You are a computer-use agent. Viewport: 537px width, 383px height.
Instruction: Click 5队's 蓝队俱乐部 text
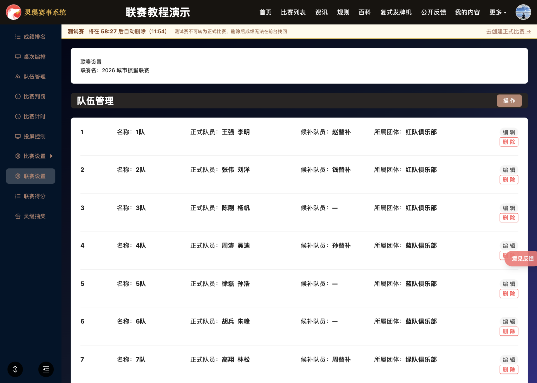[421, 284]
